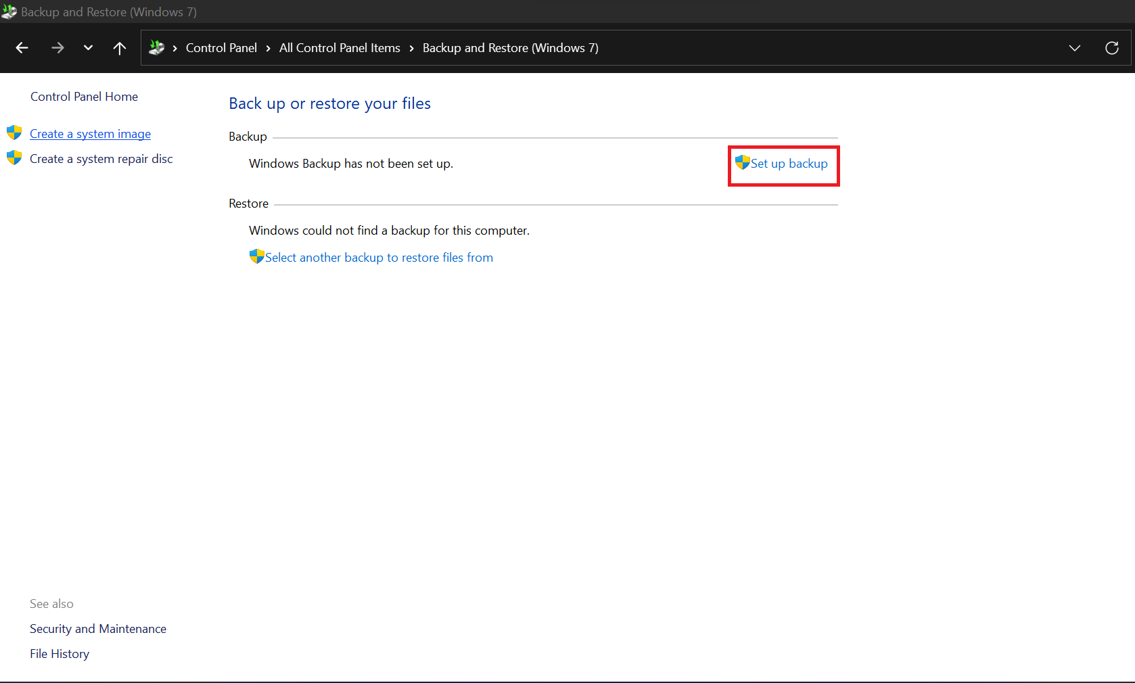Refresh the Backup and Restore page
Viewport: 1135px width, 683px height.
(x=1112, y=48)
